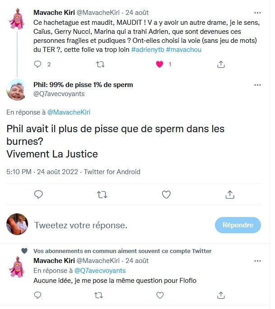The image size is (275, 309).
Task: Share the top Mavache Kiri tweet
Action: (x=221, y=64)
